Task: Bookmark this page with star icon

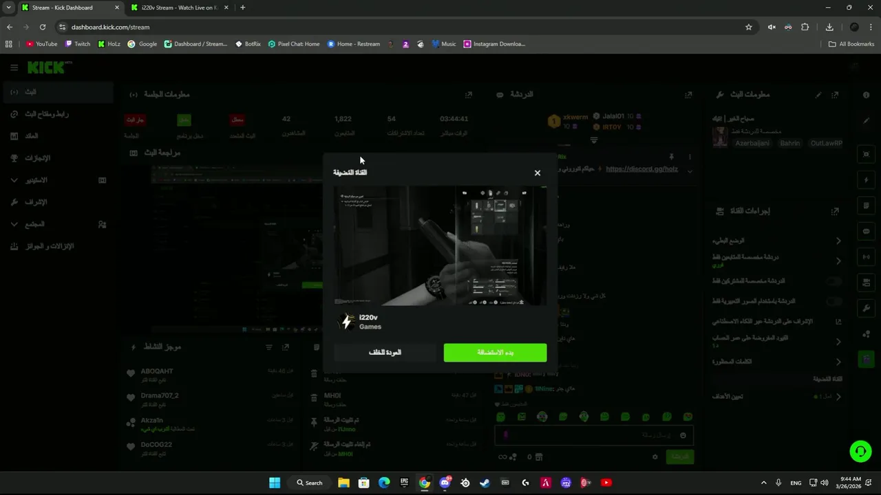Action: (x=749, y=27)
